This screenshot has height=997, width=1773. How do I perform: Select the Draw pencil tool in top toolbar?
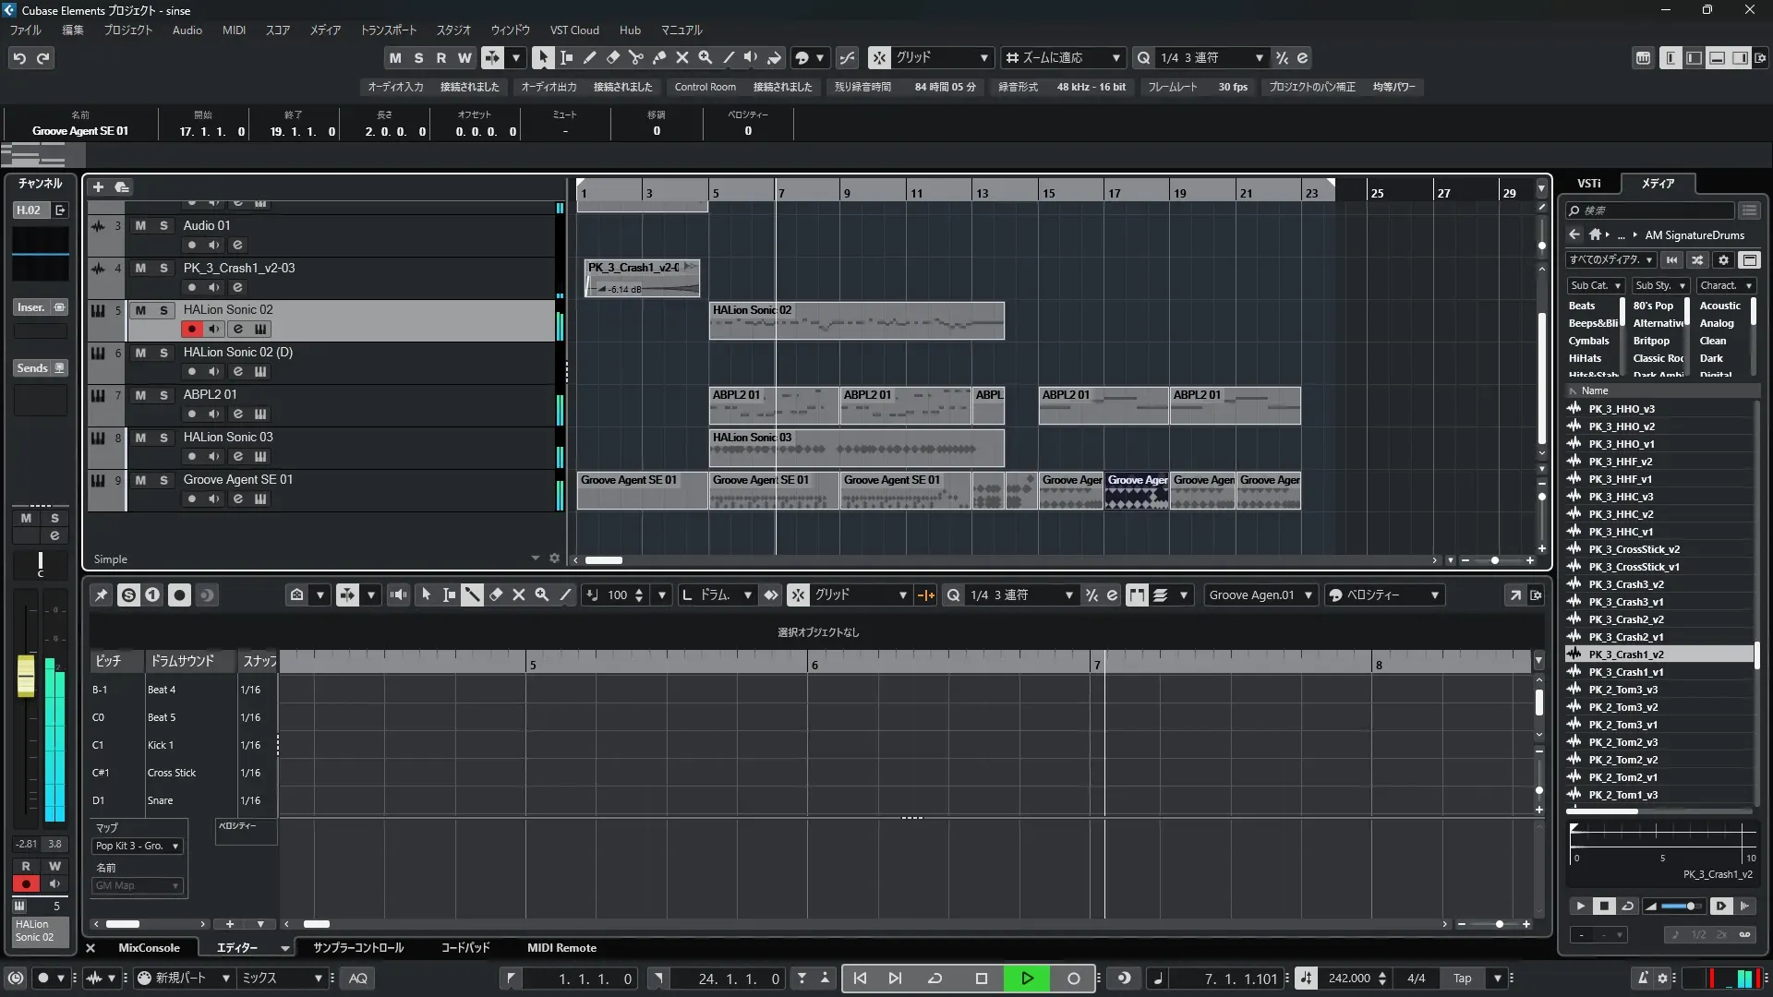coord(589,57)
